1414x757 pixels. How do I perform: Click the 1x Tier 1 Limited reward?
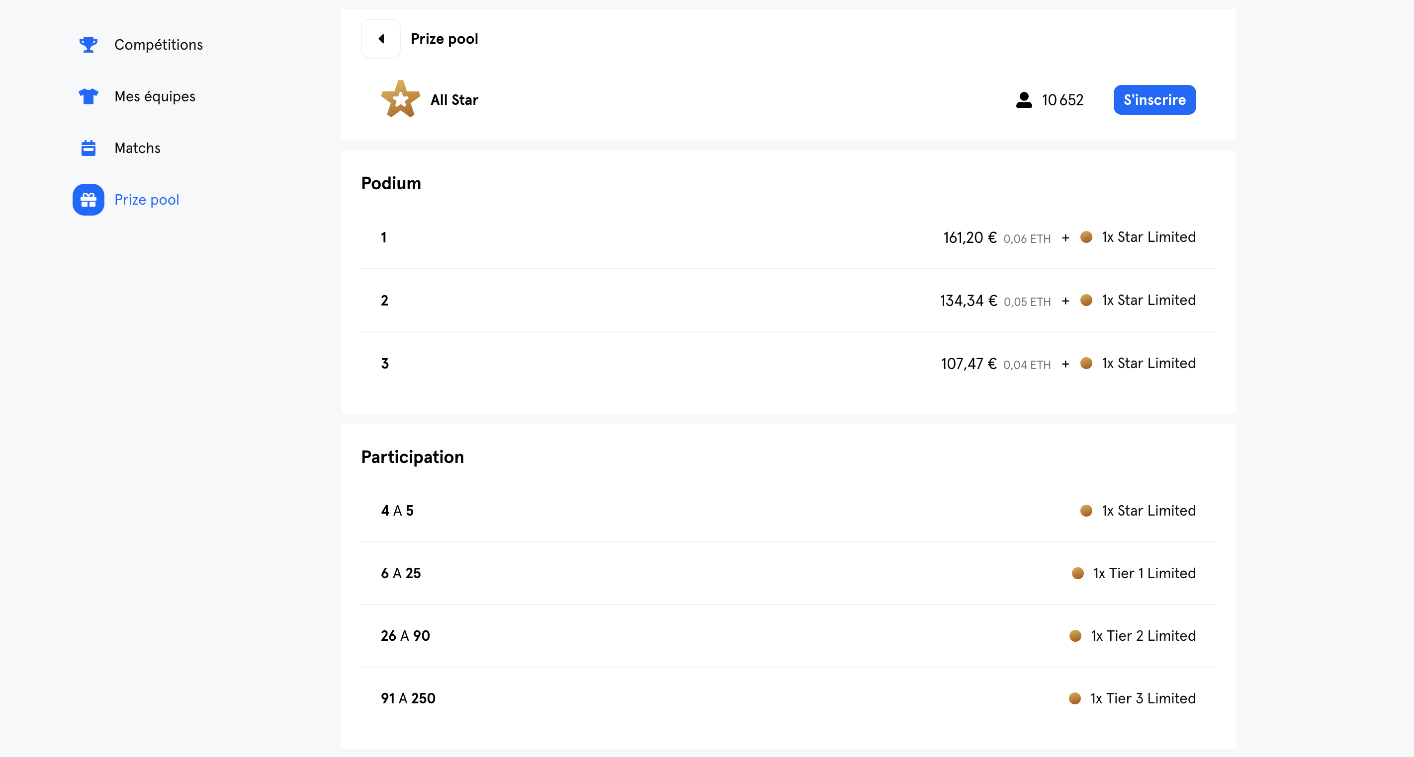coord(1145,573)
